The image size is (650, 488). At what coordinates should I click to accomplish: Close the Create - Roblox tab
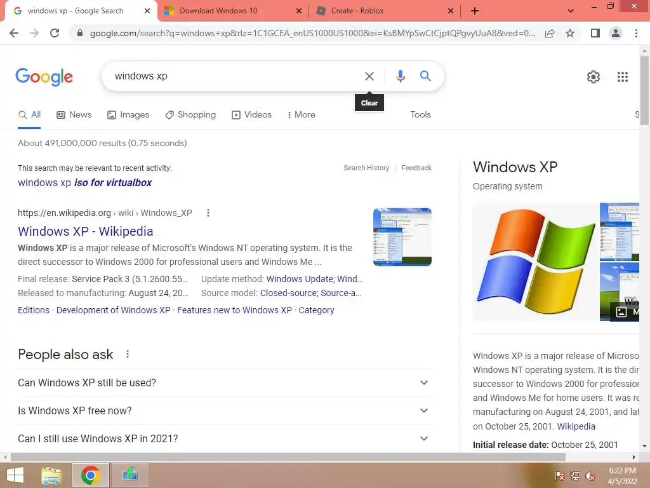[451, 11]
